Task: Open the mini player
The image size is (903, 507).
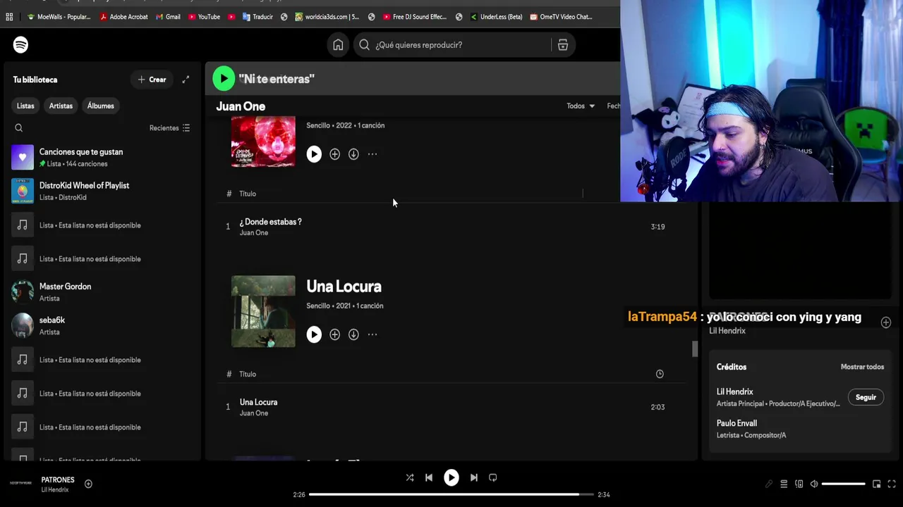Action: (876, 484)
